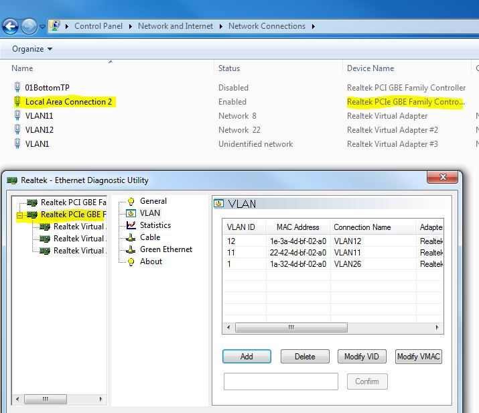Select the VLAN12 row in VLAN table
The width and height of the screenshot is (479, 413).
(333, 241)
